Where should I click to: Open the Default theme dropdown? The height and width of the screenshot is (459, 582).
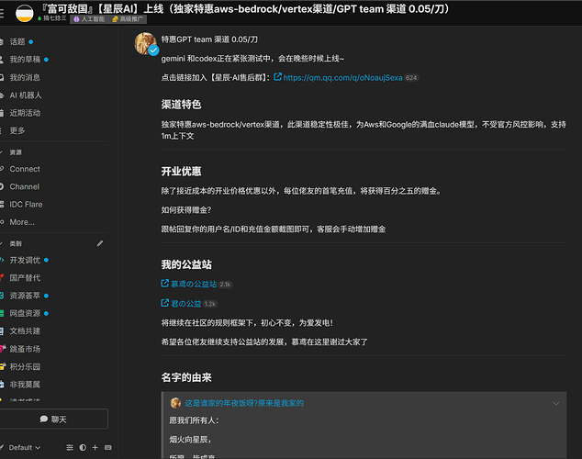coord(23,447)
